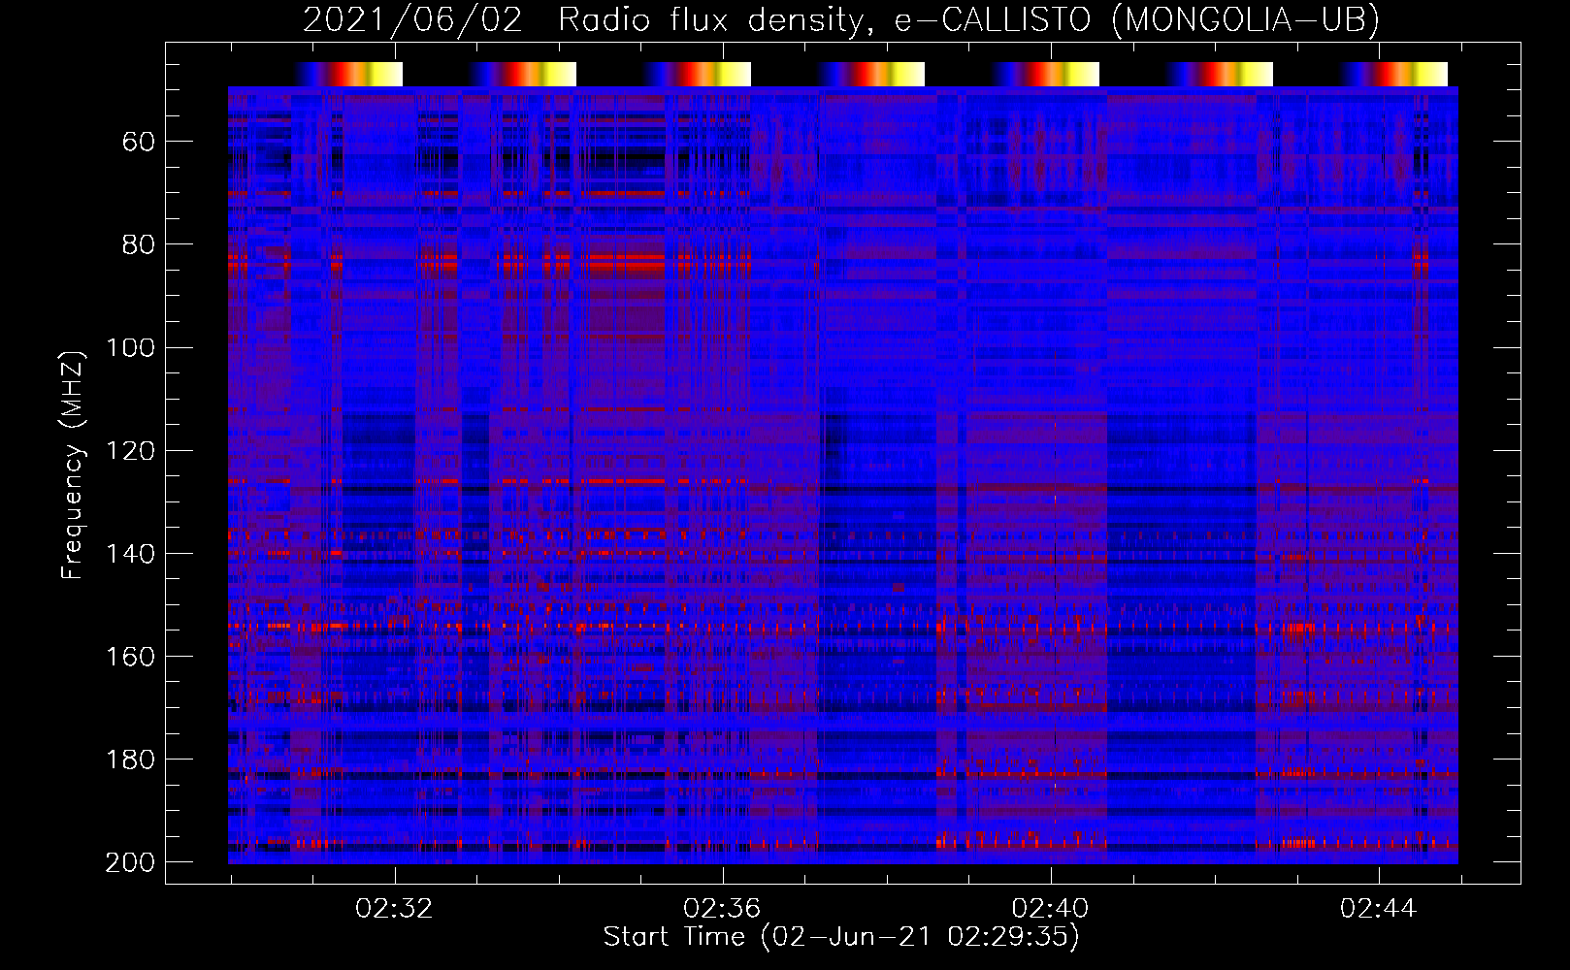Viewport: 1570px width, 970px height.
Task: Click the rightmost color scale bar above spectrogram
Action: (1394, 74)
